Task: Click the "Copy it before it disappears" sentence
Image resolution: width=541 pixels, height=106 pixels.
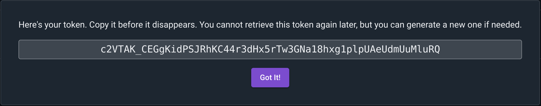Action: [143, 25]
